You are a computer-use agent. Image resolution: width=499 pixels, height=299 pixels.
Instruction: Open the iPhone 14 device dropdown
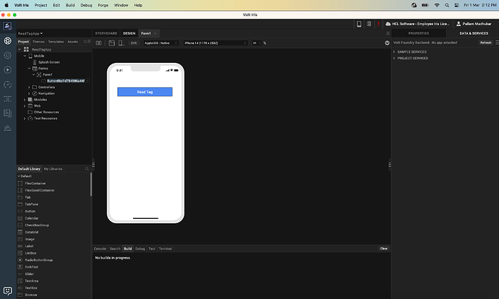point(215,43)
